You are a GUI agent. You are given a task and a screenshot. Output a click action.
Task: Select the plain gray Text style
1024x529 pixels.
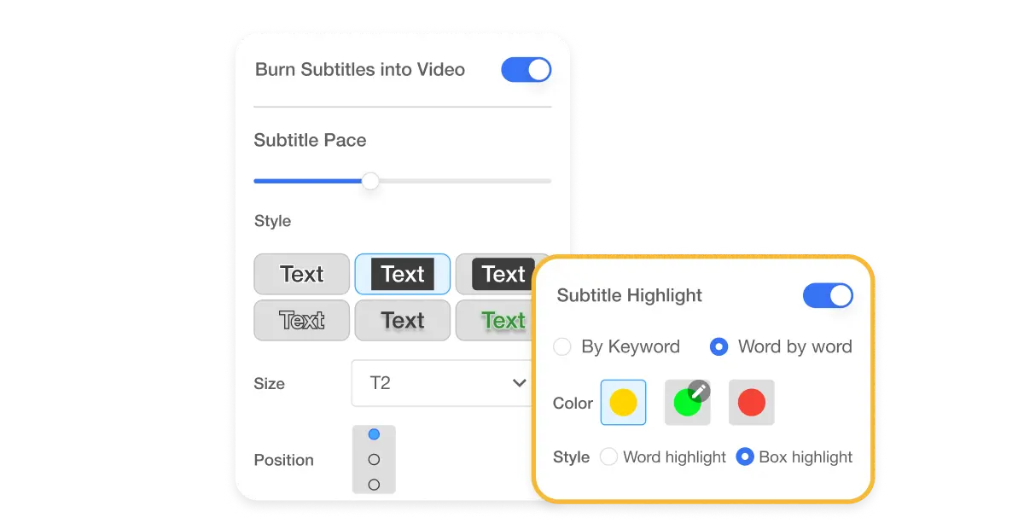(301, 274)
